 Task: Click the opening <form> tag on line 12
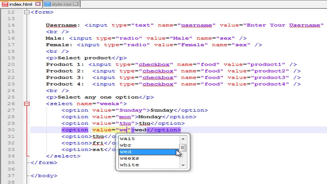(x=42, y=12)
